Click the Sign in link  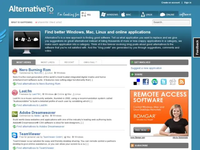187,2
